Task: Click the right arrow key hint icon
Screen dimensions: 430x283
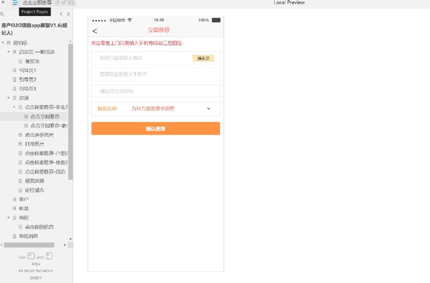Action: 49,256
